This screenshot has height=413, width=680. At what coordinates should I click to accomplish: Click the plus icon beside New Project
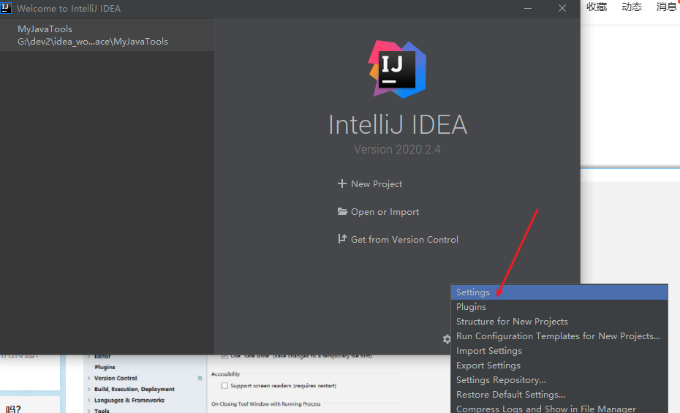pyautogui.click(x=341, y=183)
